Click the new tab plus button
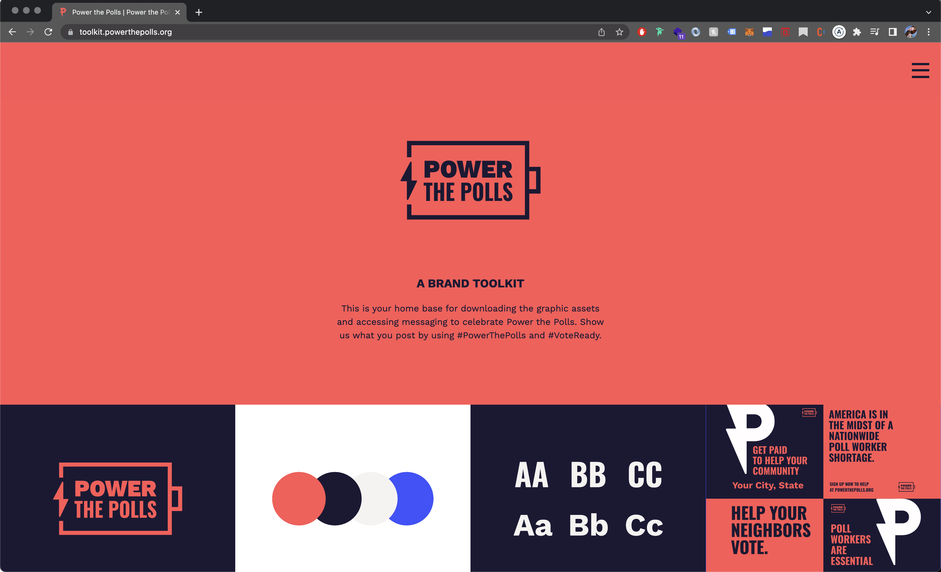 198,12
